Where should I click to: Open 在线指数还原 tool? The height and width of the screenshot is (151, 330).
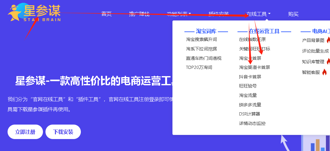252,39
